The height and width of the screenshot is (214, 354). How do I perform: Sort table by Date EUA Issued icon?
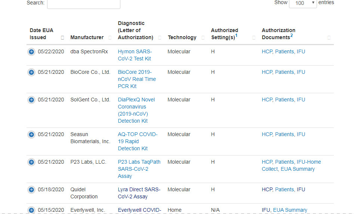[62, 38]
